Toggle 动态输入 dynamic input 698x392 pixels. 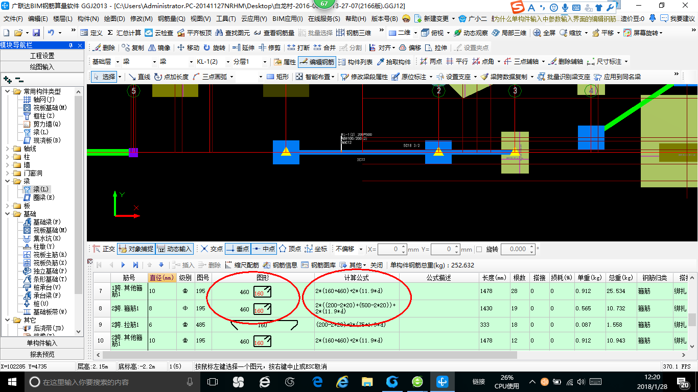point(174,249)
